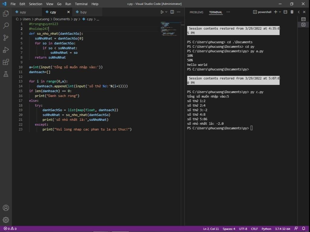Click Ln 2, Col 11 cursor position indicator
Image resolution: width=310 pixels, height=232 pixels.
click(211, 229)
